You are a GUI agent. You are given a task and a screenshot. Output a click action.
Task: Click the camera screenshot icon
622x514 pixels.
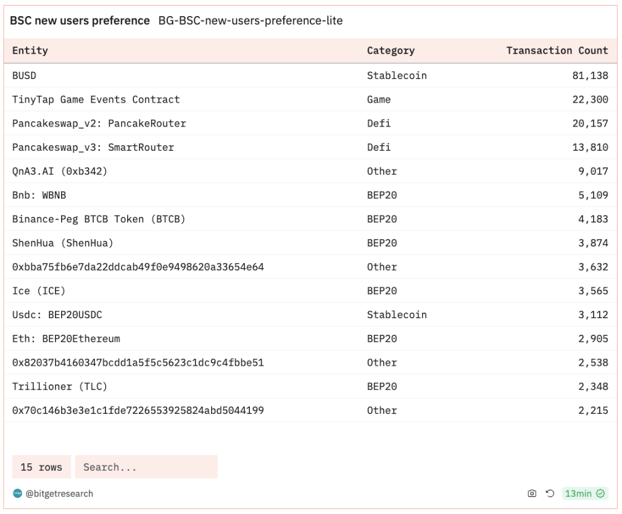[532, 494]
